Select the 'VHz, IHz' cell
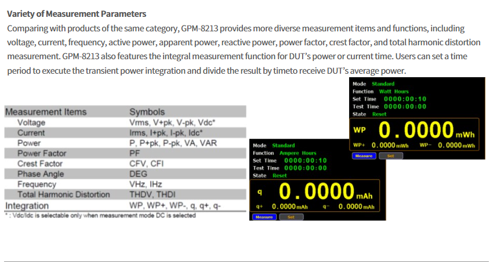 coord(146,185)
